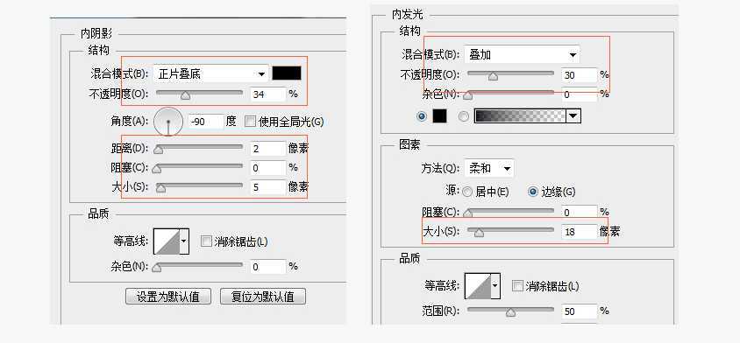The image size is (740, 343).
Task: Click the Inner Glow noise field showing 0
Action: point(580,94)
